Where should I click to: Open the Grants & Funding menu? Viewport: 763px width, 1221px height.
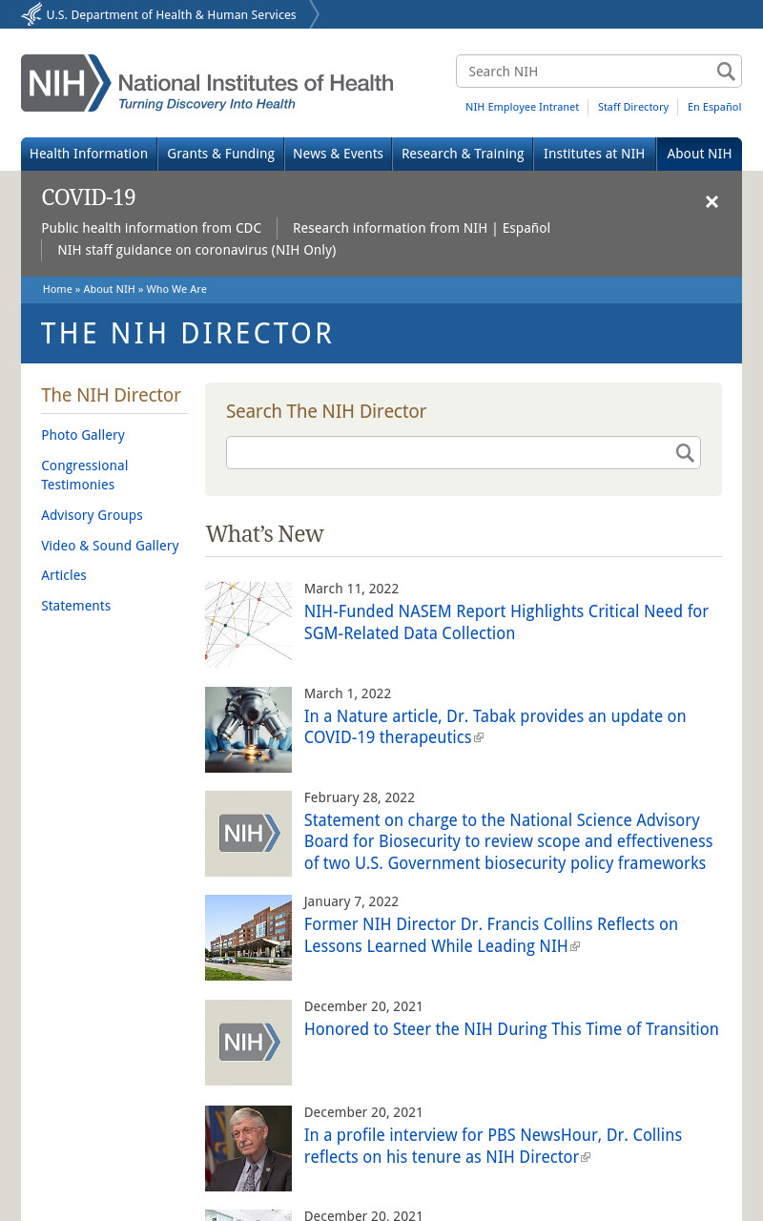[x=220, y=154]
